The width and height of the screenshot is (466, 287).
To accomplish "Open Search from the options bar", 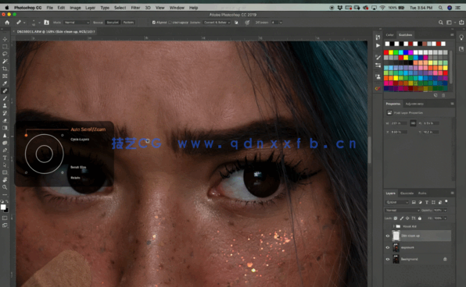I will pyautogui.click(x=441, y=23).
